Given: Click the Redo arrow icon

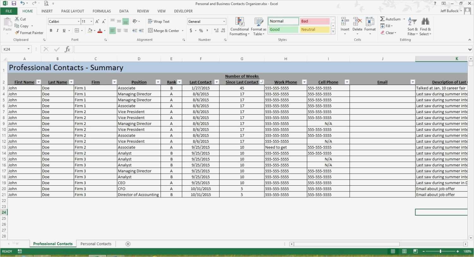Looking at the screenshot, I should pos(34,3).
